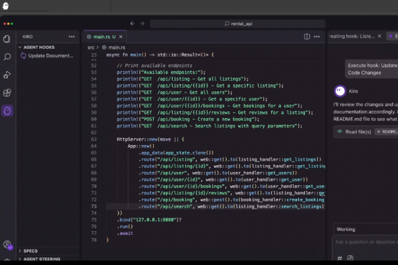This screenshot has height=265, width=398.
Task: Click the navigate forward arrow
Action: coord(142,24)
